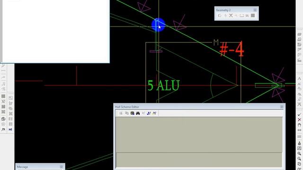Click the green checkmark accept icon
This screenshot has height=170, width=303.
pos(299,115)
